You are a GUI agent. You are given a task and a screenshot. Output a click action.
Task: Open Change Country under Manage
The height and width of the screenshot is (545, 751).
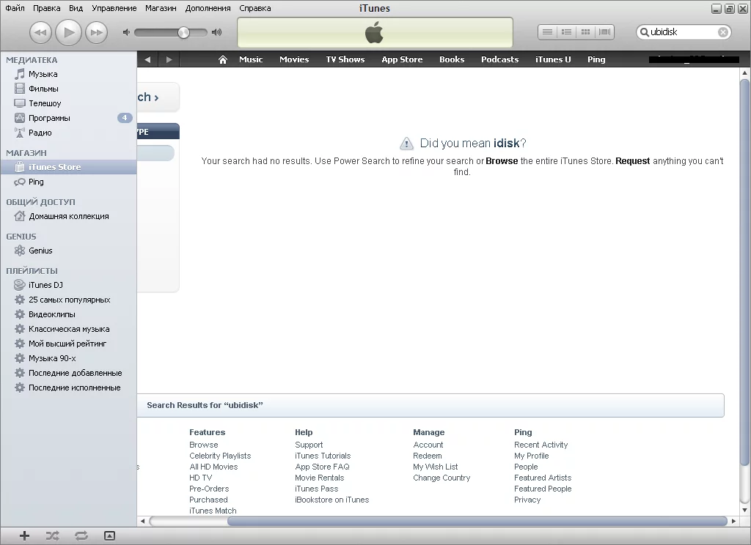[442, 478]
